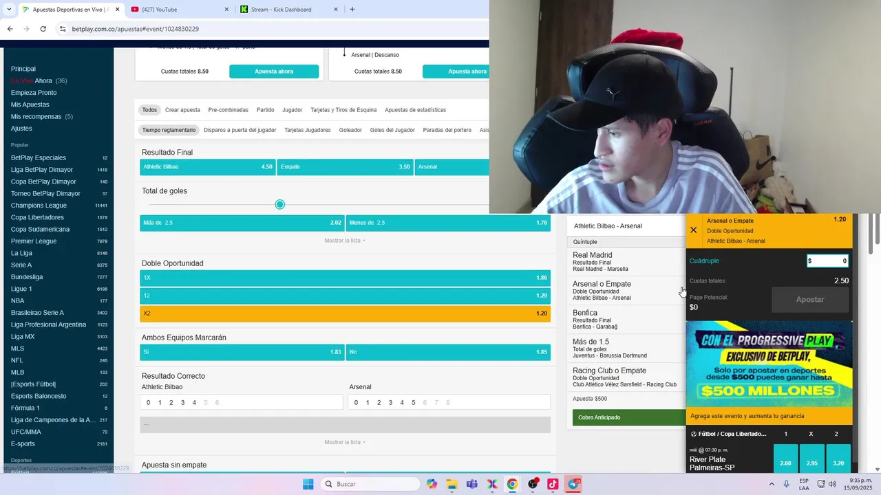This screenshot has height=495, width=881.
Task: Show hidden tray icons chevron
Action: coord(770,484)
